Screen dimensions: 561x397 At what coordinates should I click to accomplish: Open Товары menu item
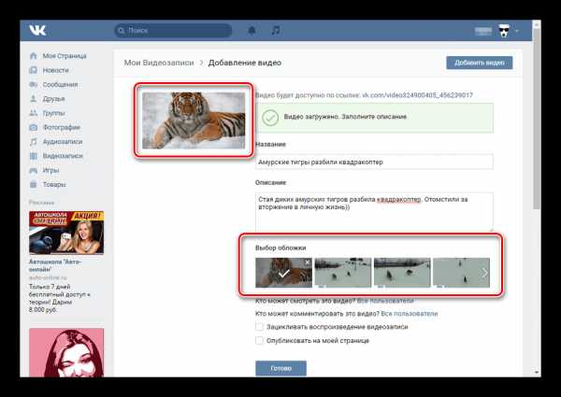[x=54, y=184]
